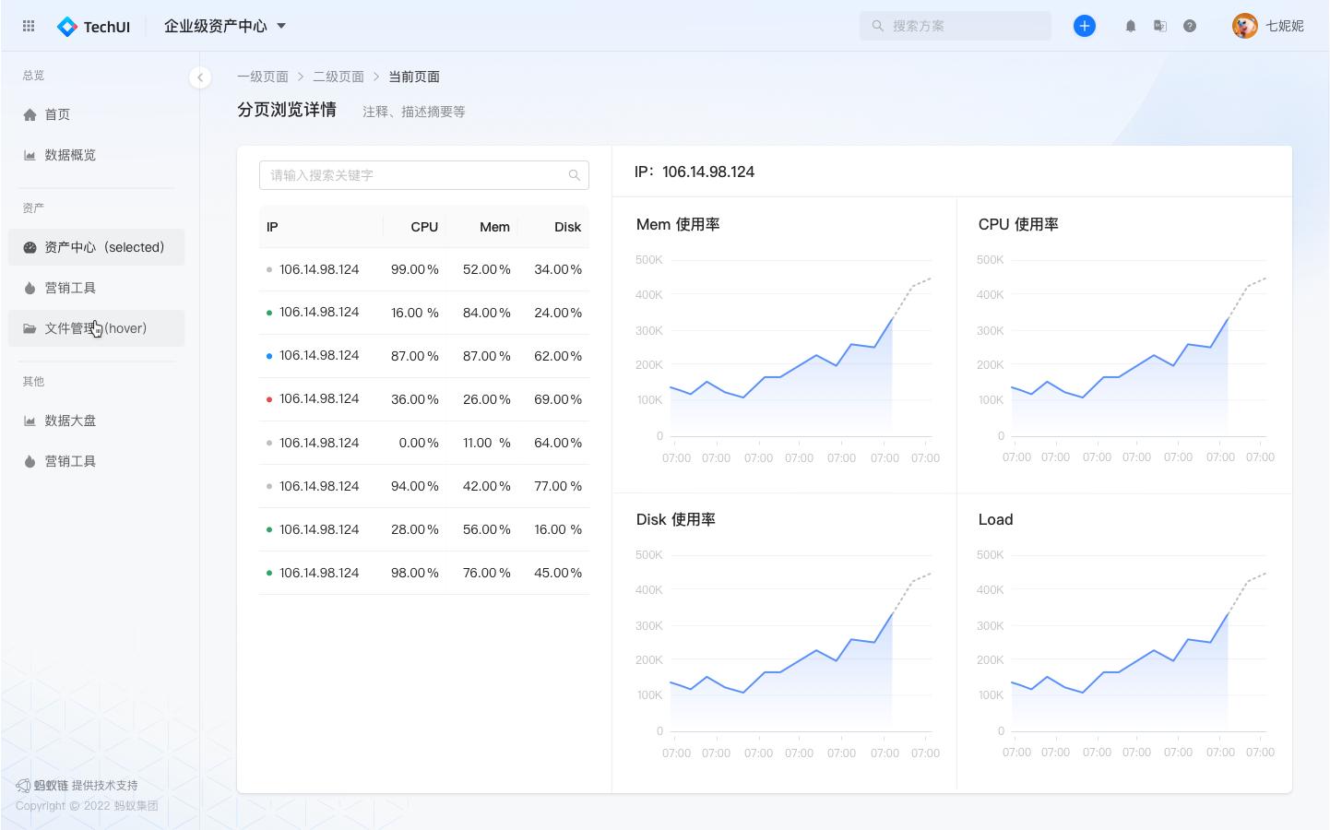The width and height of the screenshot is (1330, 830).
Task: Select the row with CPU 94.00%
Action: (424, 486)
